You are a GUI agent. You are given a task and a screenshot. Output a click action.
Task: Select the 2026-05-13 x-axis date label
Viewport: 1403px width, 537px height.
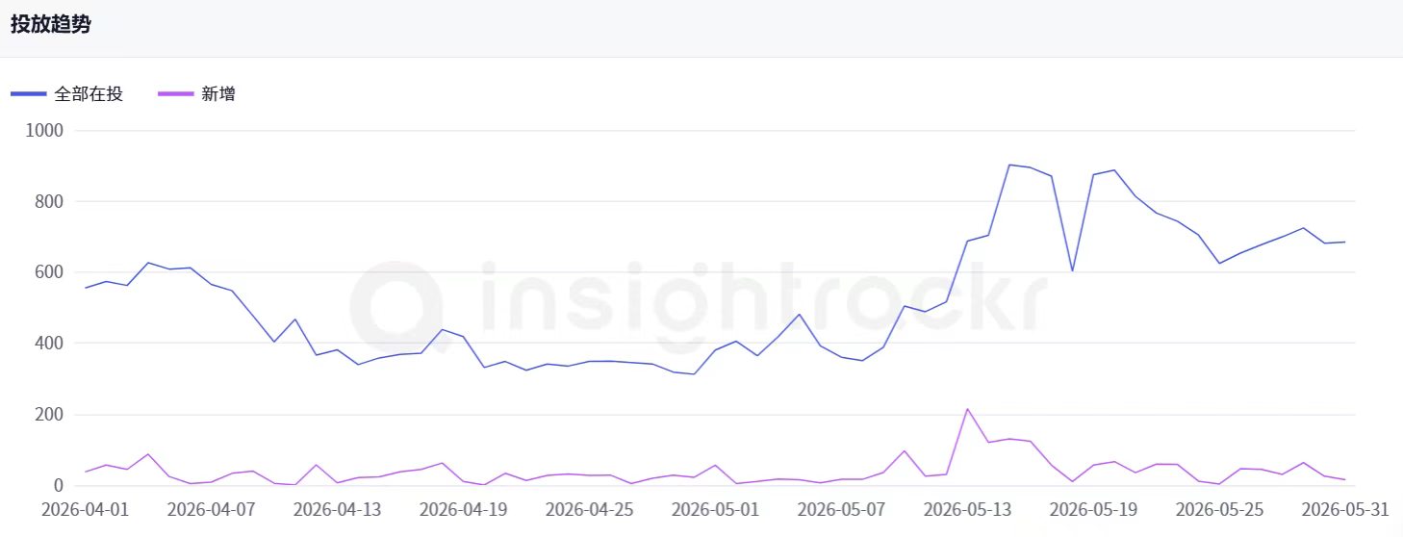click(x=967, y=509)
